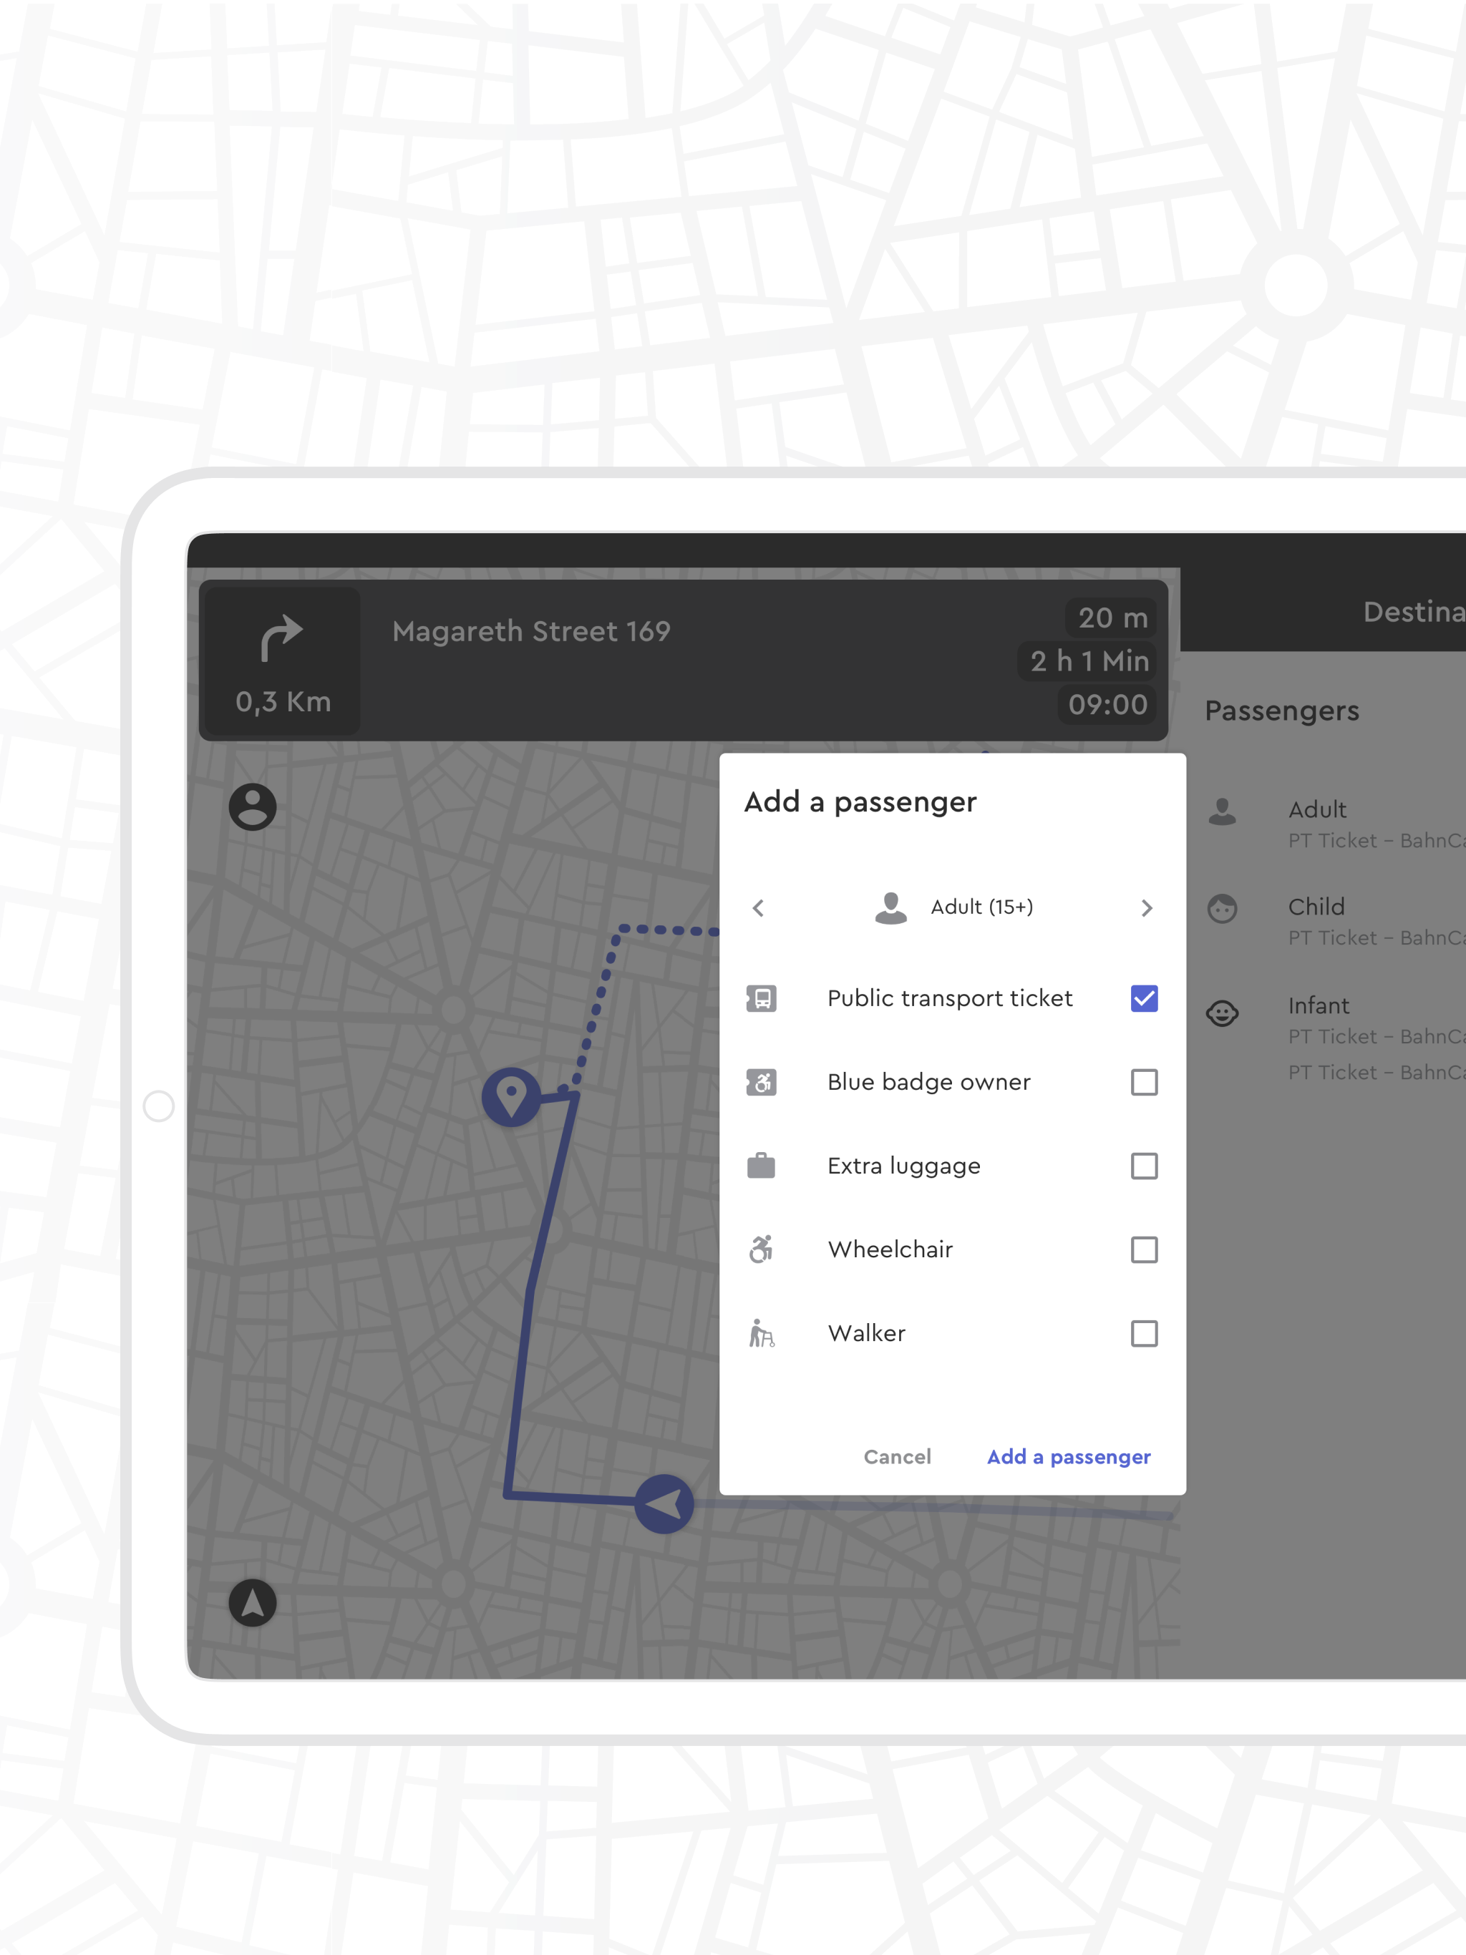Click the tablet home button circle
Screen dimensions: 1466x1955
tap(158, 1106)
